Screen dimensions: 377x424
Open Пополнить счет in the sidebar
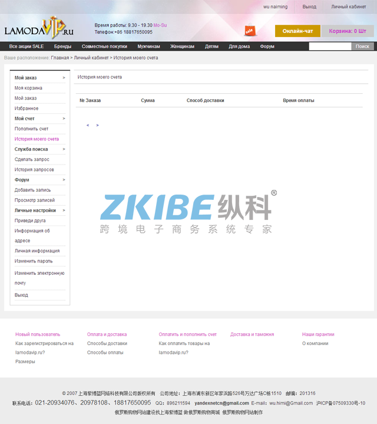tap(32, 129)
